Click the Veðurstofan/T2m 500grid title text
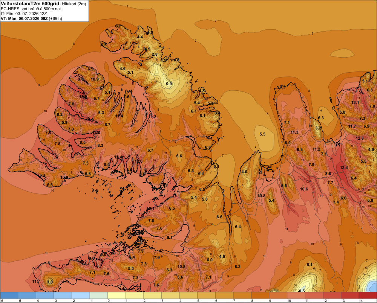 (31, 4)
